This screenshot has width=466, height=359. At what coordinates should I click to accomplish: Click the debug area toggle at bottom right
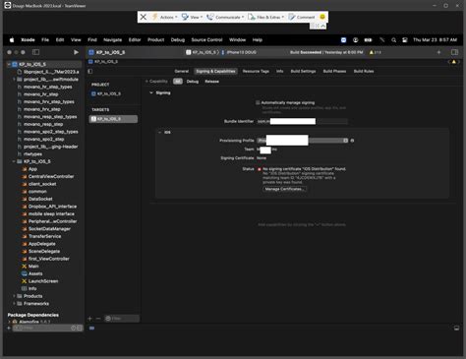point(456,329)
